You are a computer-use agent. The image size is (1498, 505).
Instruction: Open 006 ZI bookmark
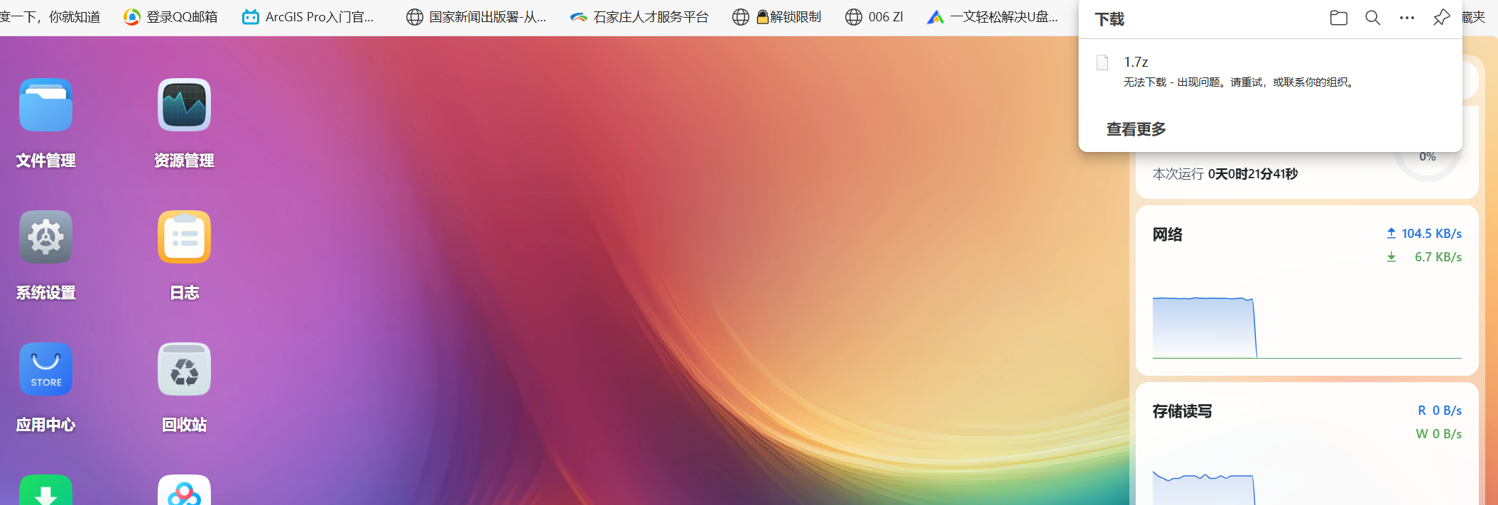click(874, 17)
